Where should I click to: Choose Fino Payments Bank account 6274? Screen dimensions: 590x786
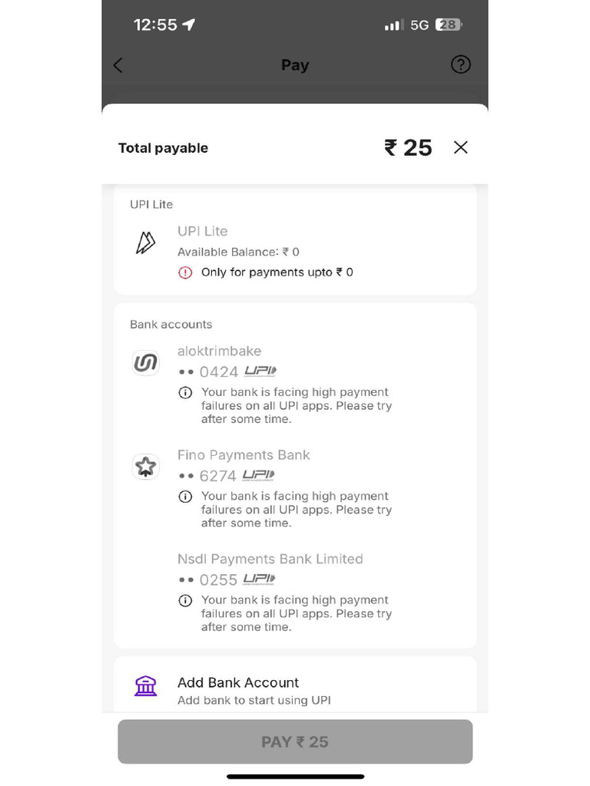(x=244, y=455)
